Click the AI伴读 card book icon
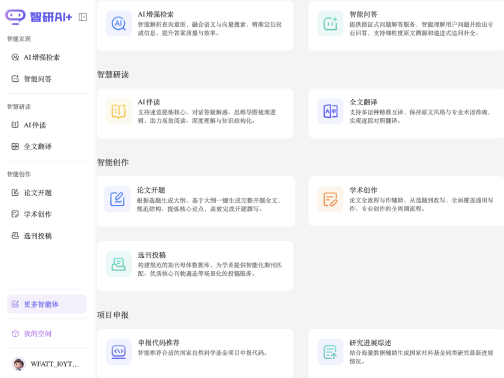Viewport: 504px width, 378px height. click(118, 111)
